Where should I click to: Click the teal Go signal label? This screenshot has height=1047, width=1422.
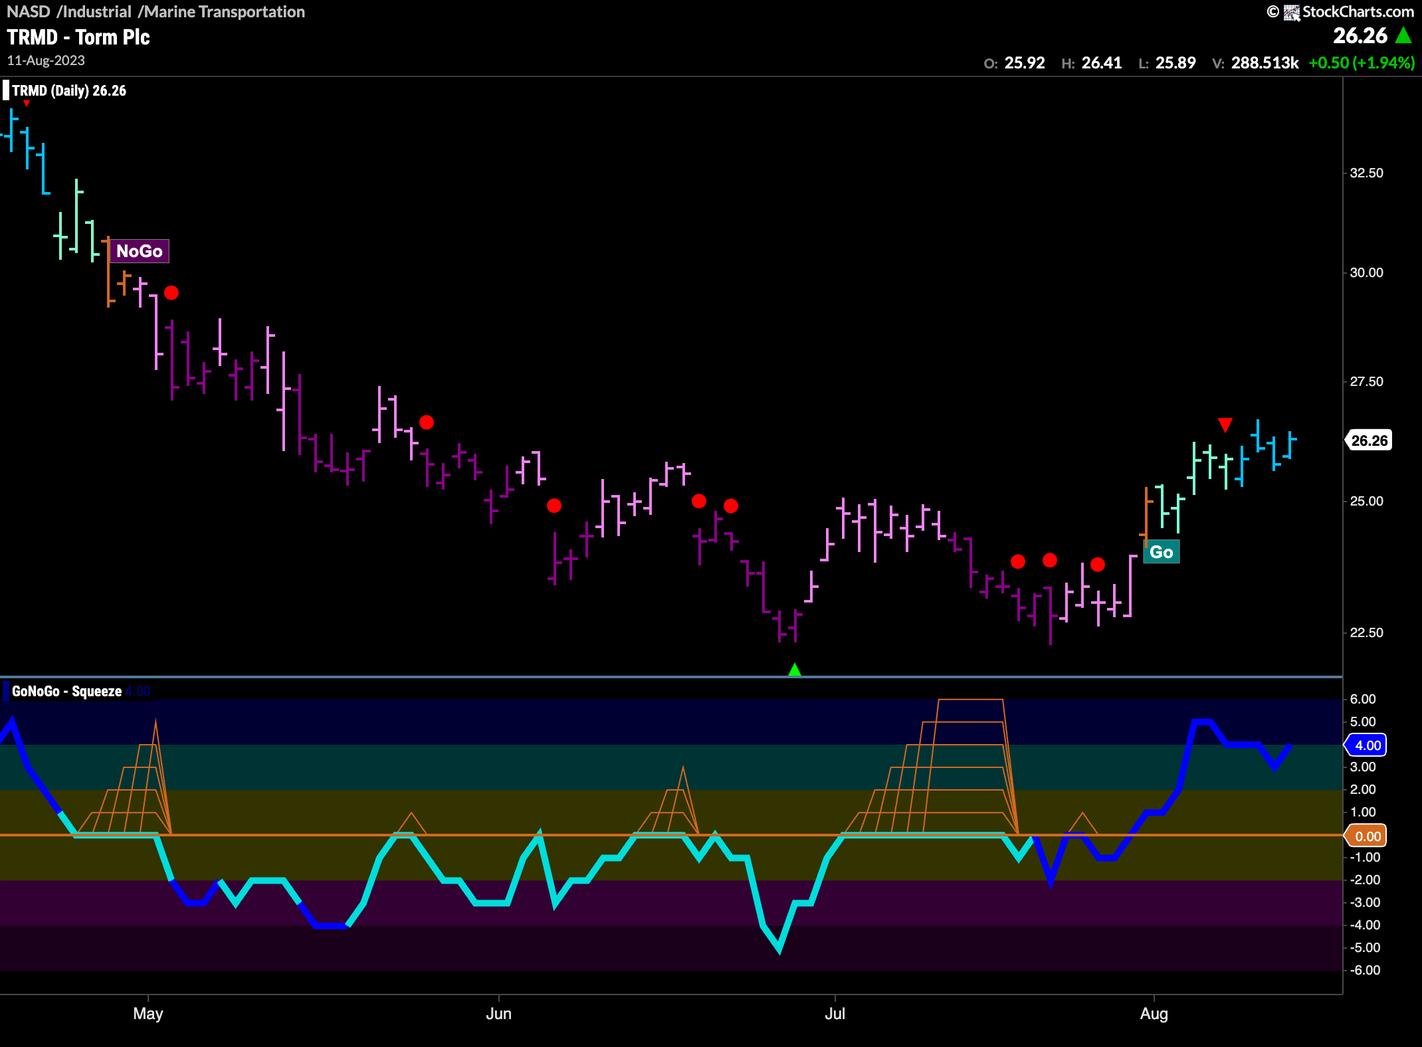(x=1161, y=552)
